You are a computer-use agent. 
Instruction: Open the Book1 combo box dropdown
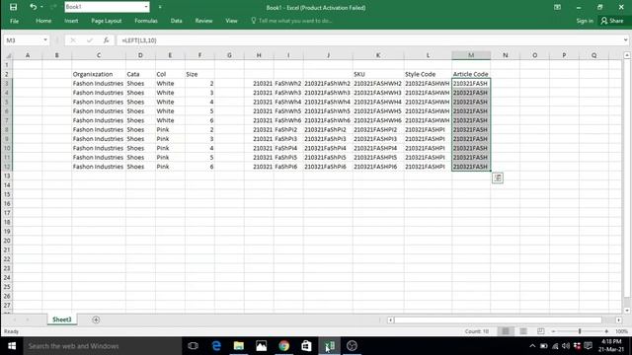point(146,7)
